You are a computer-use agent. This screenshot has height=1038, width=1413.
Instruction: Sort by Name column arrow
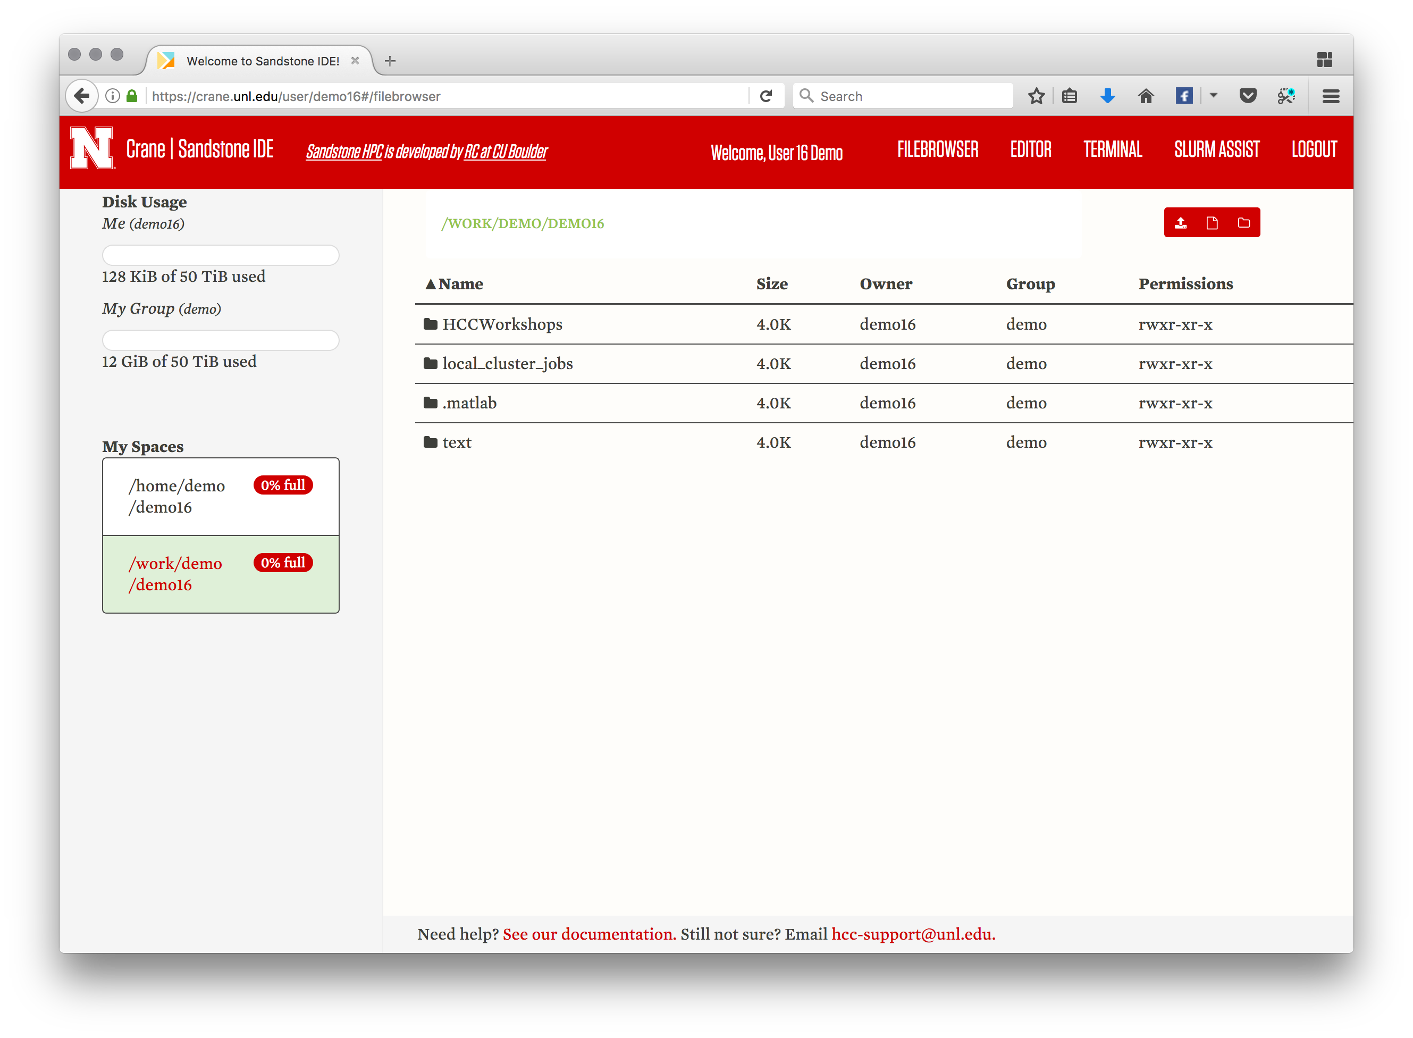[431, 284]
